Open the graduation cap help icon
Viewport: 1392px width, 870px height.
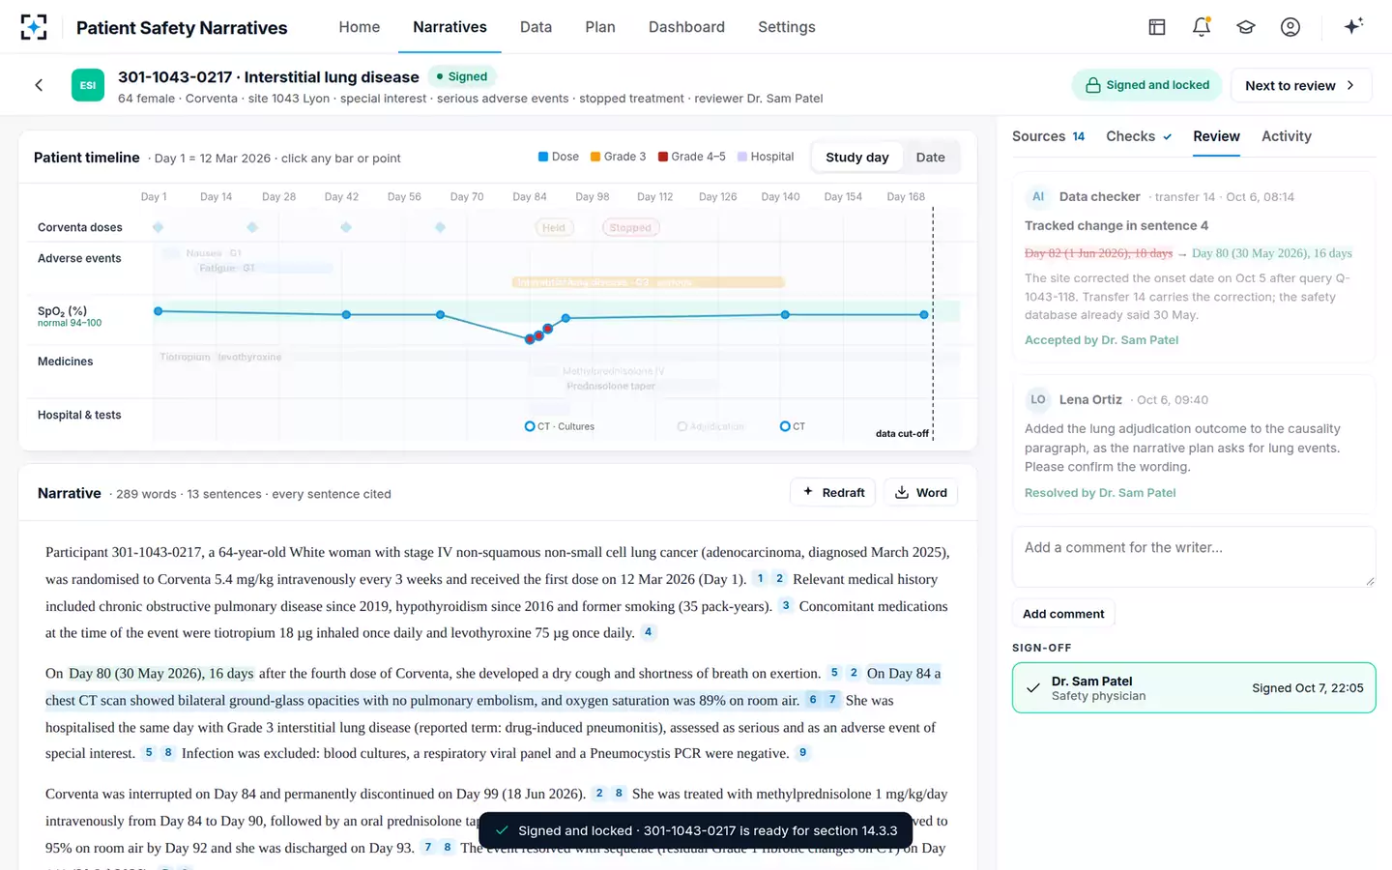[1246, 27]
